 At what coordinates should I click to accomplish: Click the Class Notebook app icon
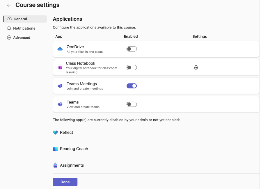(x=60, y=67)
